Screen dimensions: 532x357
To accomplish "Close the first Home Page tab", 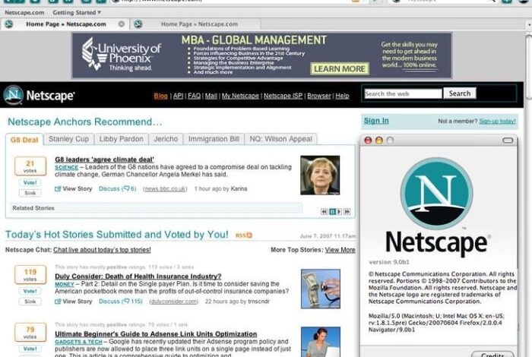I will [x=121, y=24].
